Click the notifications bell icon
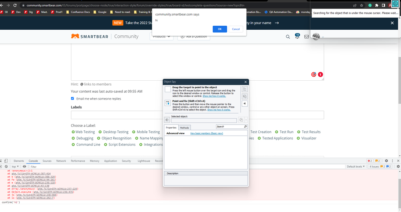Viewport: 401px width, 212px height. click(x=297, y=37)
